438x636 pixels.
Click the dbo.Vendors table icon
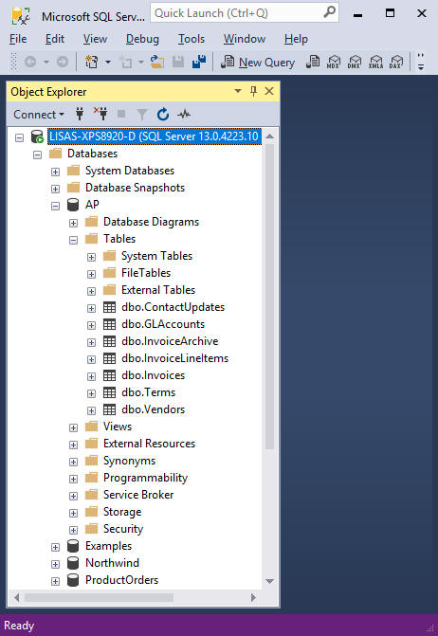(x=110, y=409)
